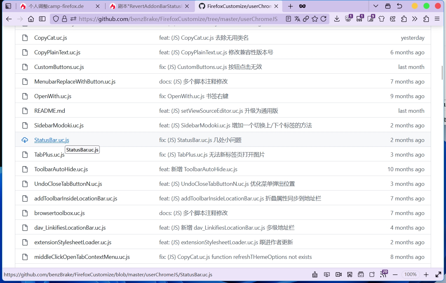This screenshot has height=283, width=446.
Task: Click the address bar URL field
Action: [178, 19]
